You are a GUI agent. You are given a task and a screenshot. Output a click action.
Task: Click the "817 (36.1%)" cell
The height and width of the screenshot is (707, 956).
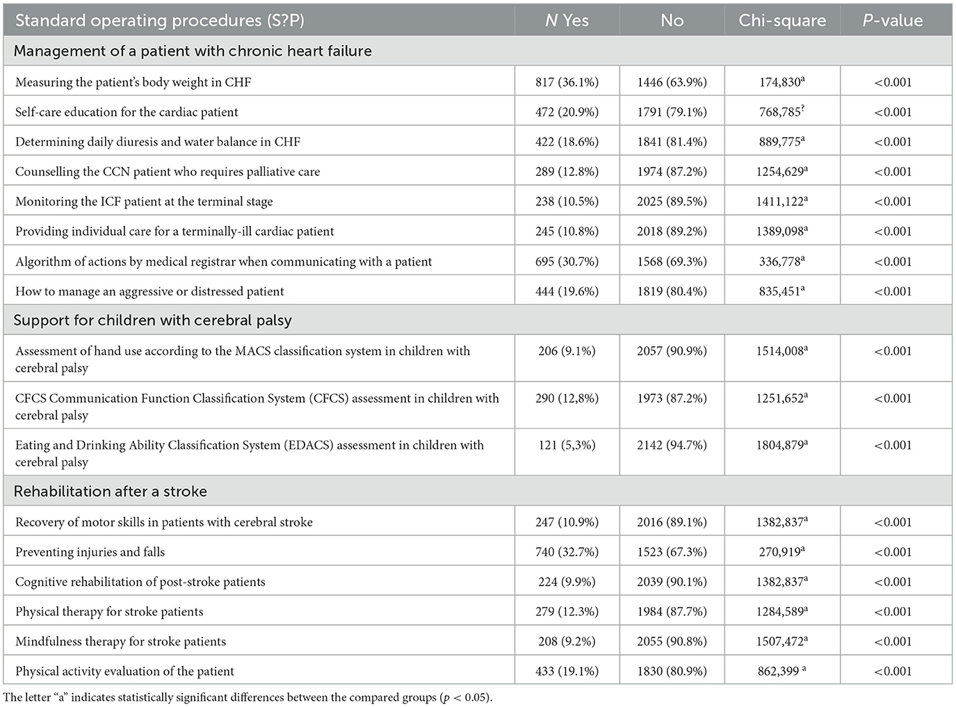[x=567, y=82]
